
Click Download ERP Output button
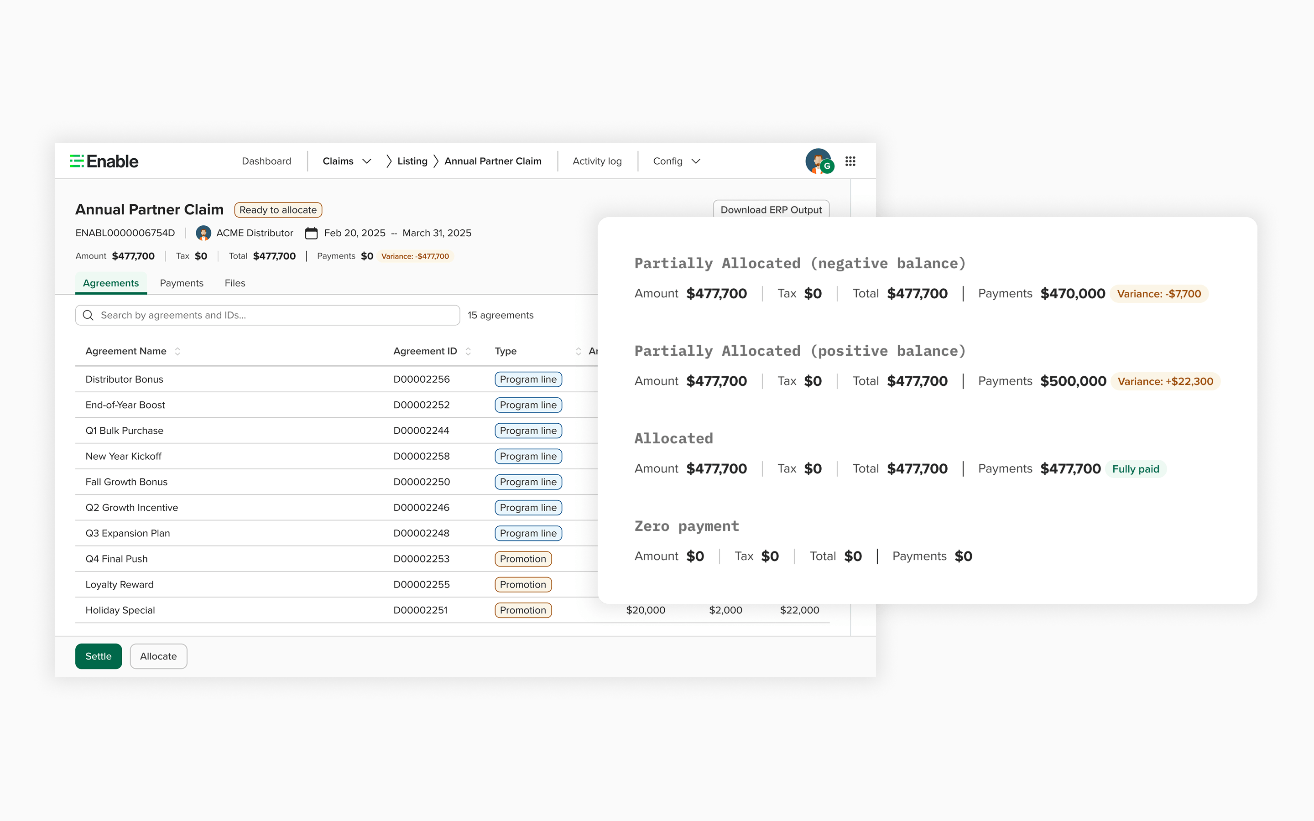pyautogui.click(x=771, y=210)
